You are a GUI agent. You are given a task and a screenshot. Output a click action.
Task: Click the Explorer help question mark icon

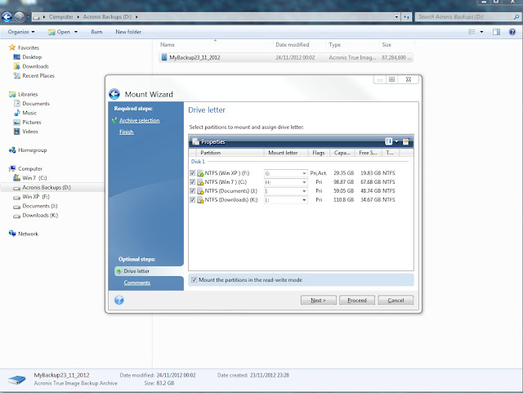pos(512,32)
